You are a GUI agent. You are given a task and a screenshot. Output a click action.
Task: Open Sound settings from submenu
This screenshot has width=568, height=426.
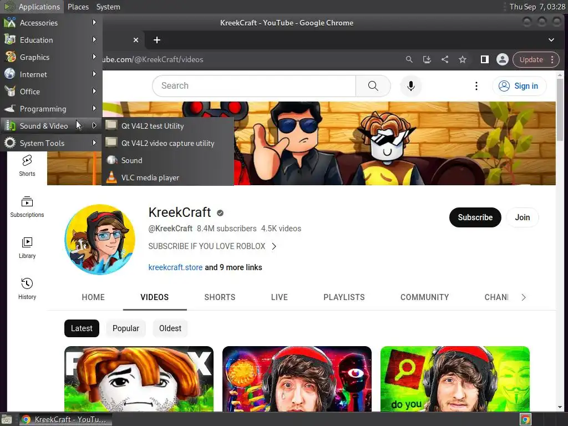[168, 160]
